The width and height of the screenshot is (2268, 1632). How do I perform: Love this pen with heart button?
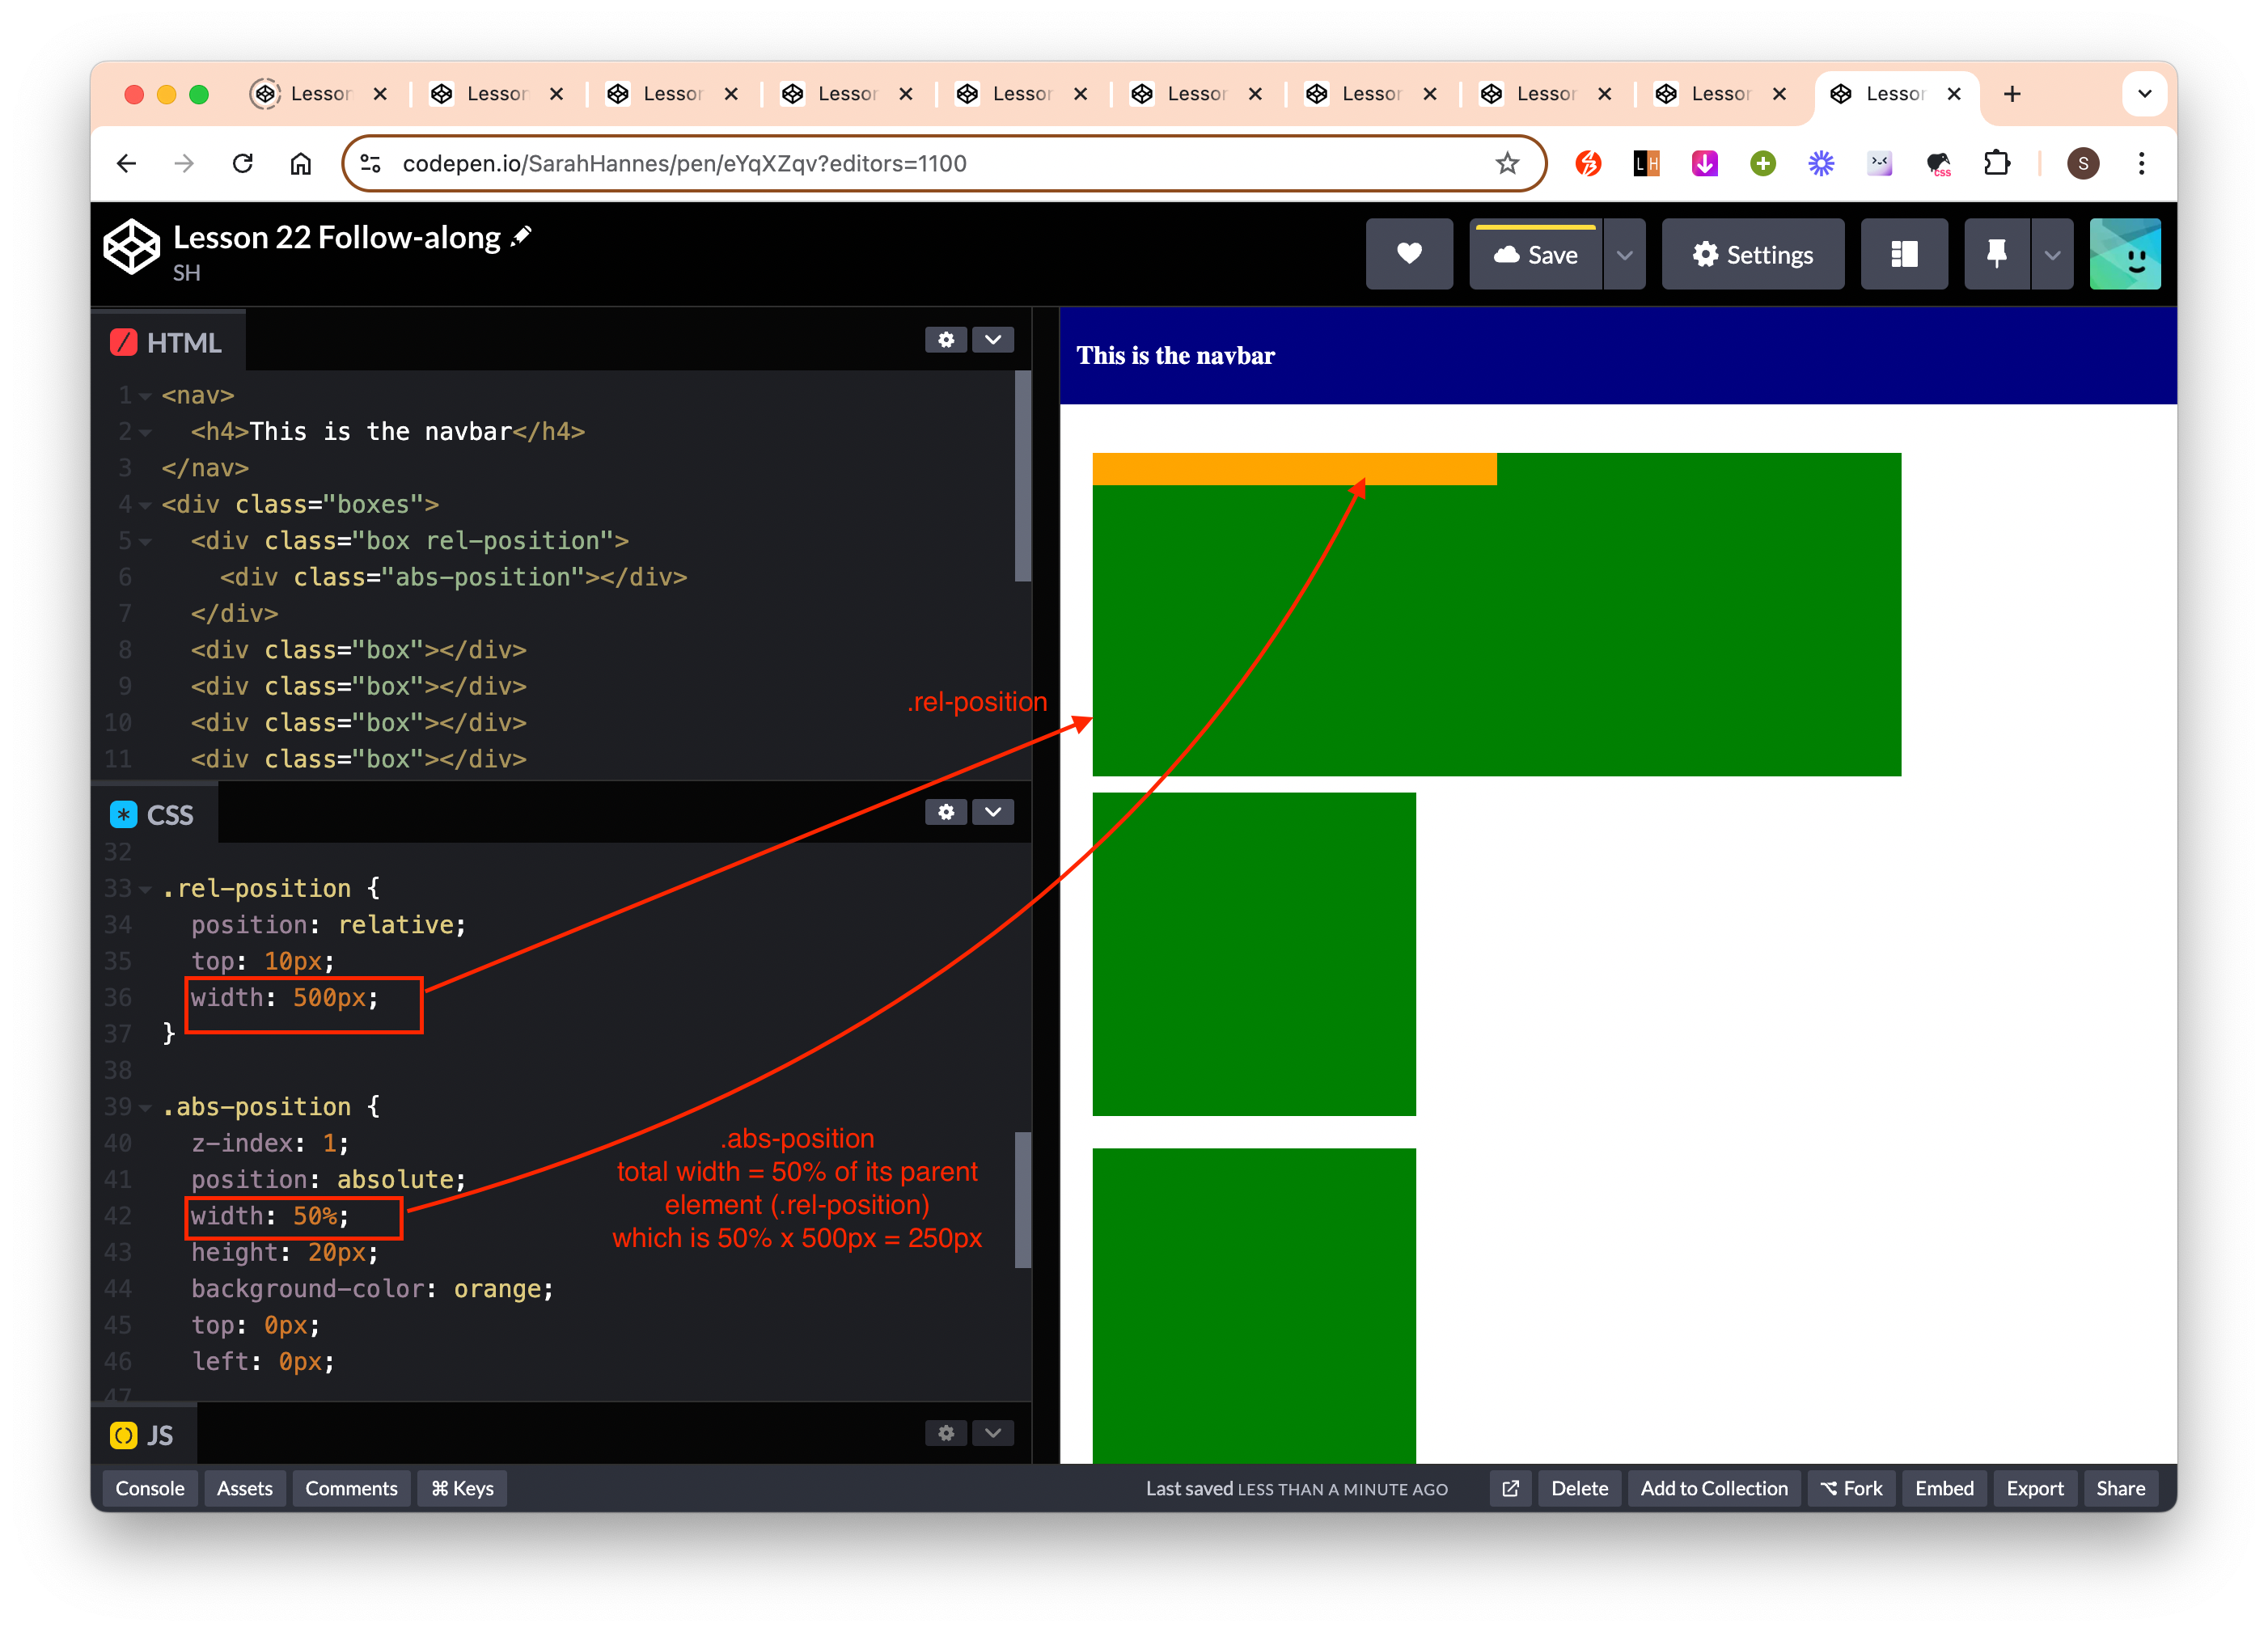click(1409, 254)
